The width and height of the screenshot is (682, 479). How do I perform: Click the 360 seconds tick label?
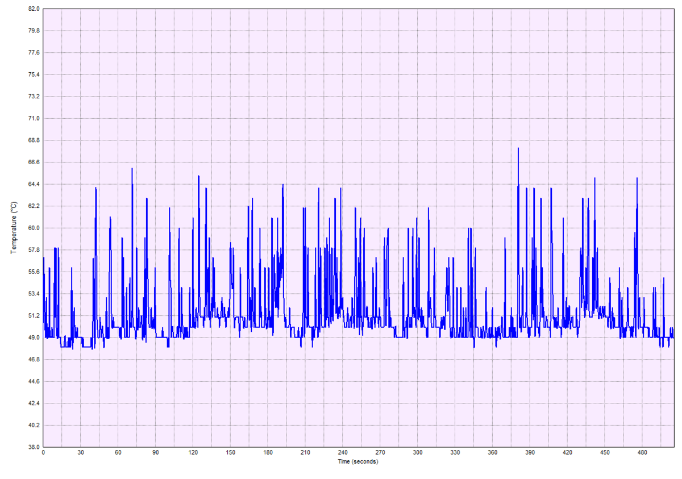click(x=493, y=453)
